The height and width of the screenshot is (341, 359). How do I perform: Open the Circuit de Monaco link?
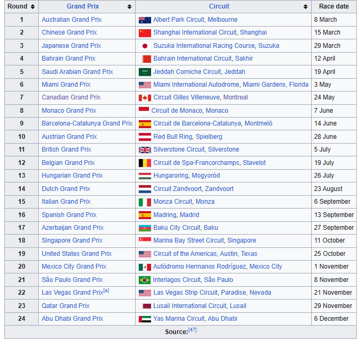pyautogui.click(x=177, y=111)
